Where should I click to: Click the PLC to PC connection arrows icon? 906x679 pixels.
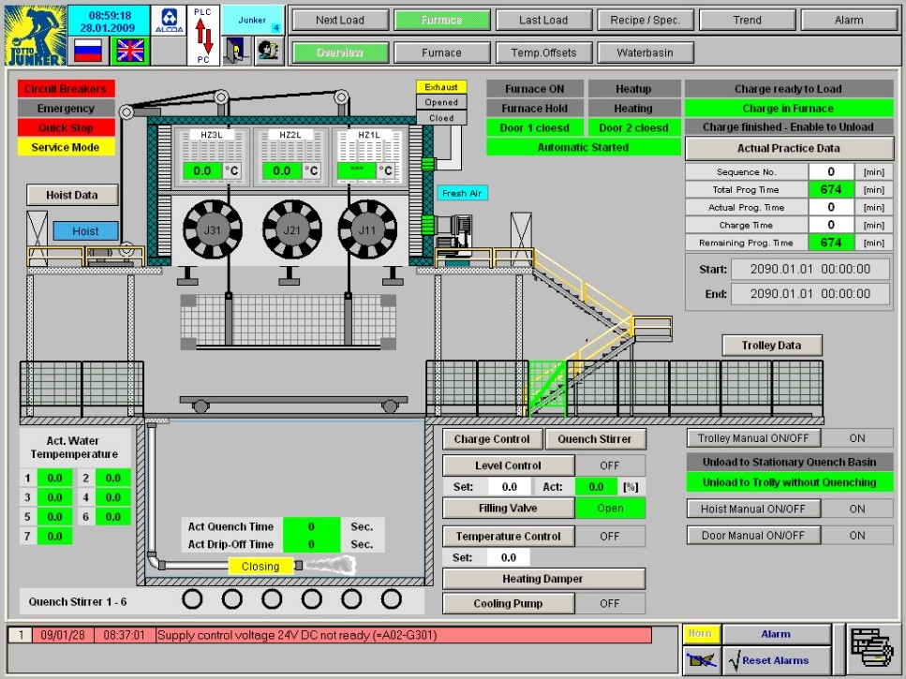click(x=203, y=35)
